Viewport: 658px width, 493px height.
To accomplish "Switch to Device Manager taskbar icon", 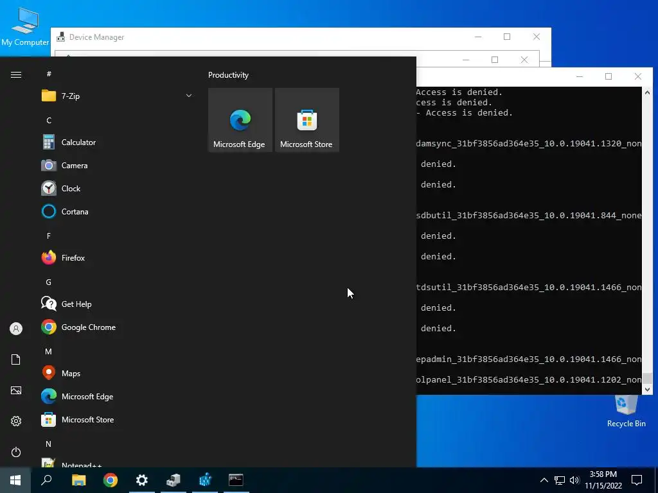I will 173,480.
